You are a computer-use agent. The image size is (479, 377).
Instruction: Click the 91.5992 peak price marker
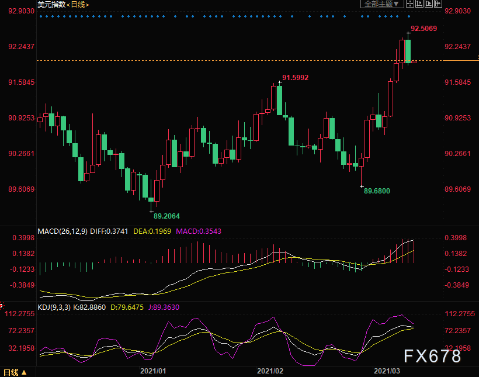(x=295, y=78)
